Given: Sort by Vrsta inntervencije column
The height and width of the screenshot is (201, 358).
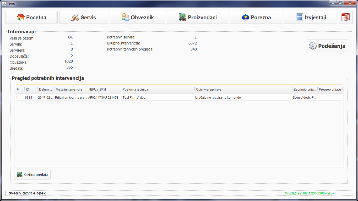Looking at the screenshot, I should [71, 90].
